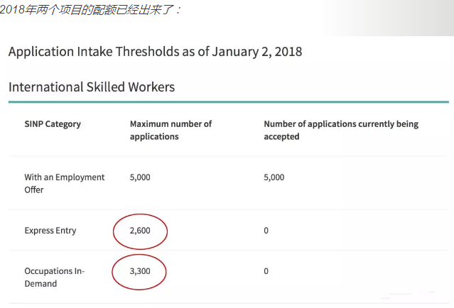Click the 0 accepted value for Express Entry
The height and width of the screenshot is (308, 454).
point(266,231)
